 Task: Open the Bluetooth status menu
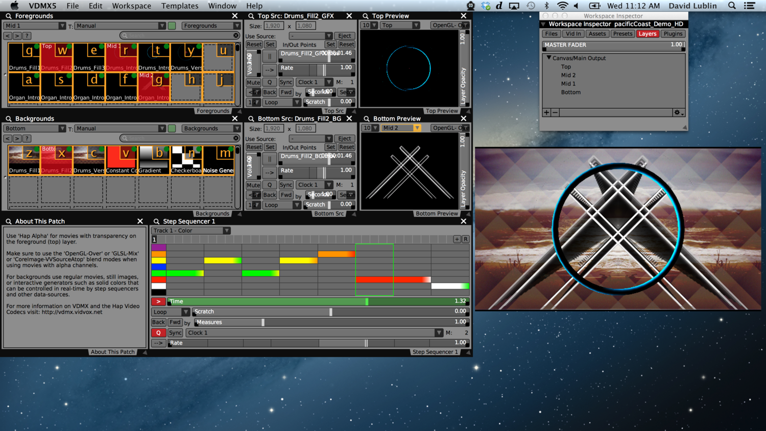click(x=546, y=6)
